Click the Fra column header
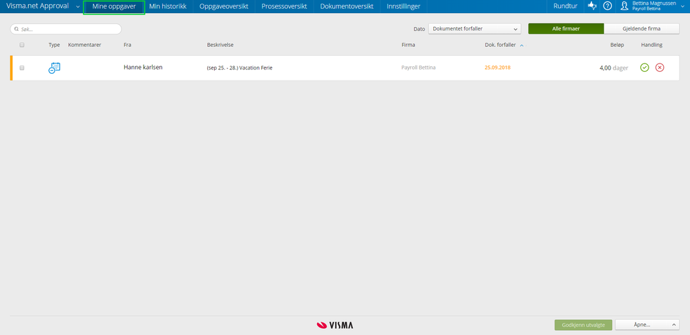The height and width of the screenshot is (335, 690). pos(128,45)
